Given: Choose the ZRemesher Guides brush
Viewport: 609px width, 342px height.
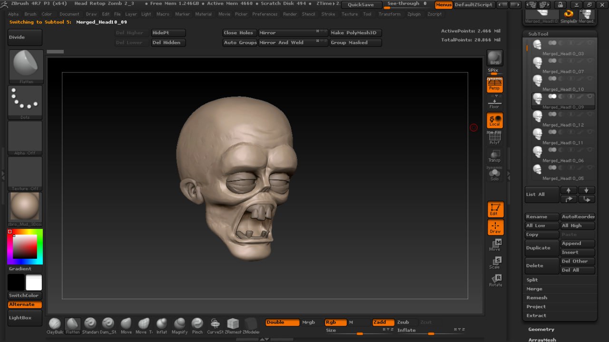Looking at the screenshot, I should click(233, 324).
